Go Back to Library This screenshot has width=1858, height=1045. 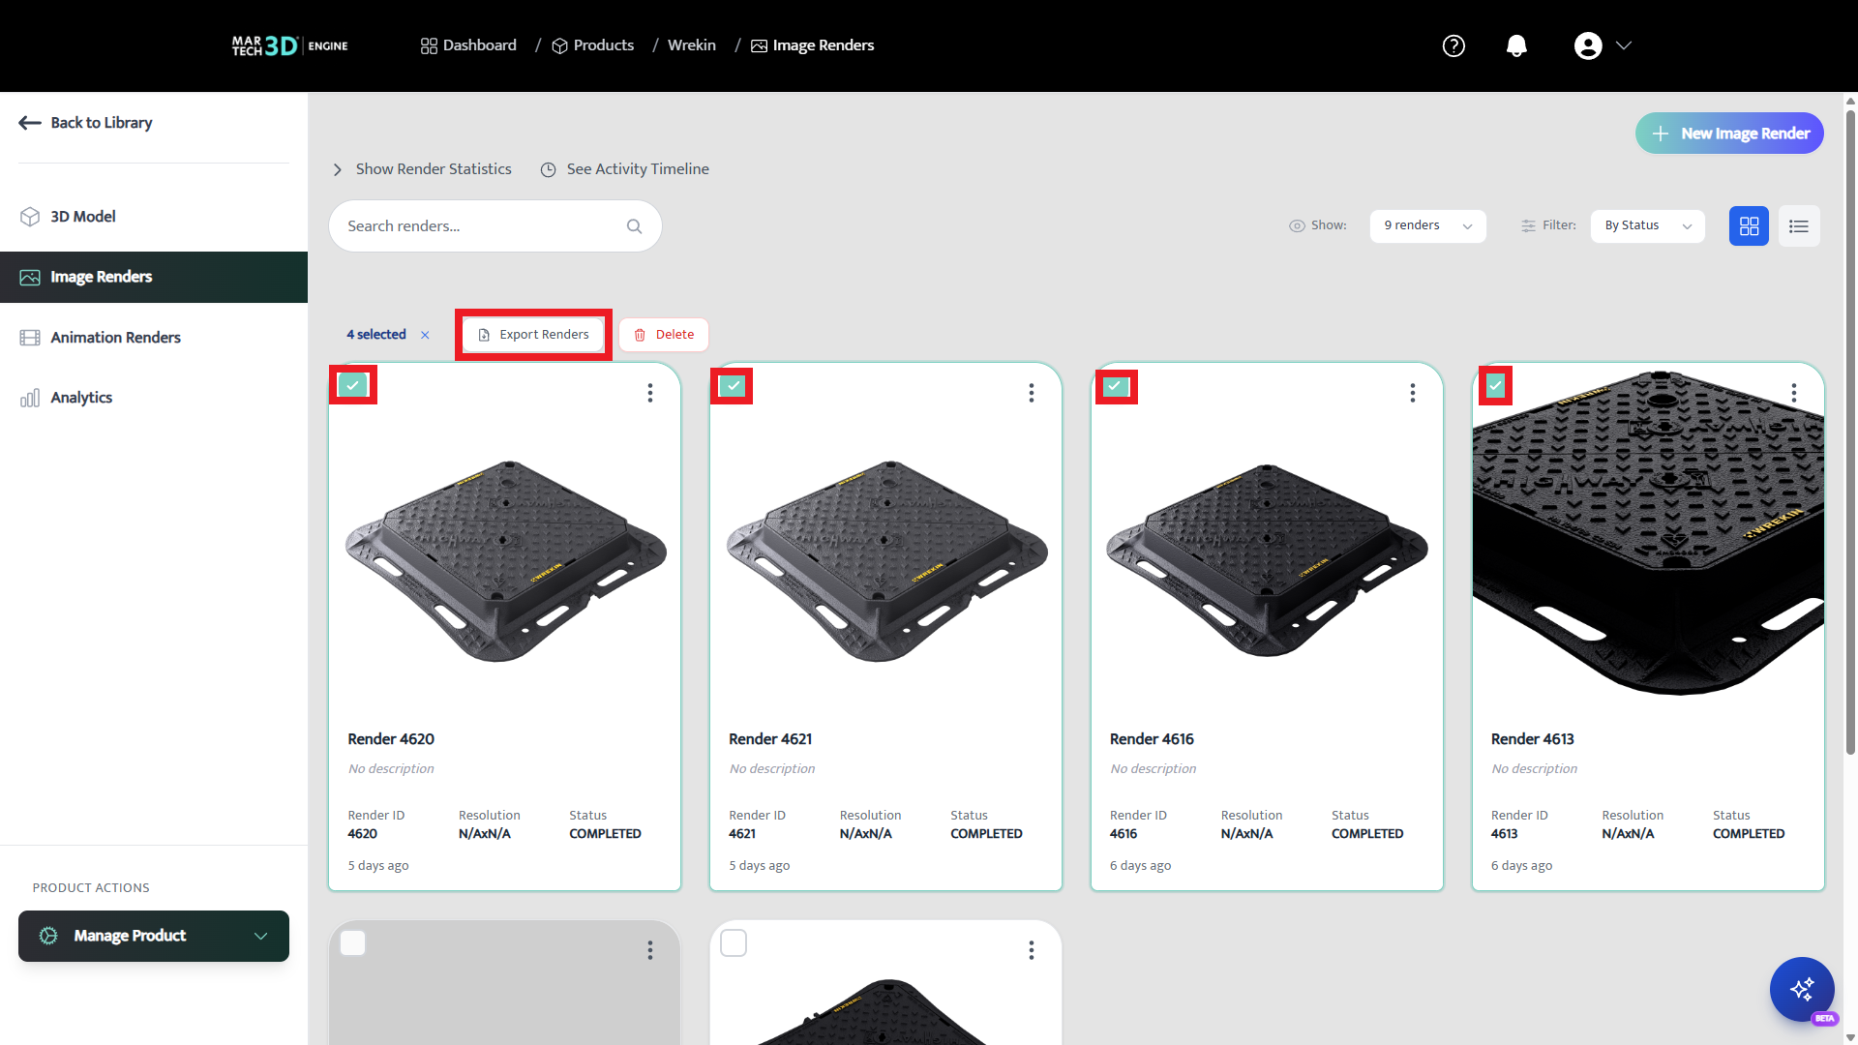[x=85, y=123]
